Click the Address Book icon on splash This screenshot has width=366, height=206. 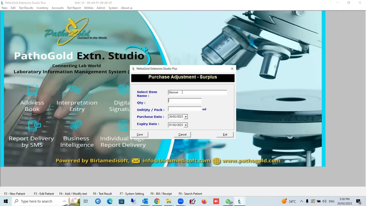pos(32,90)
